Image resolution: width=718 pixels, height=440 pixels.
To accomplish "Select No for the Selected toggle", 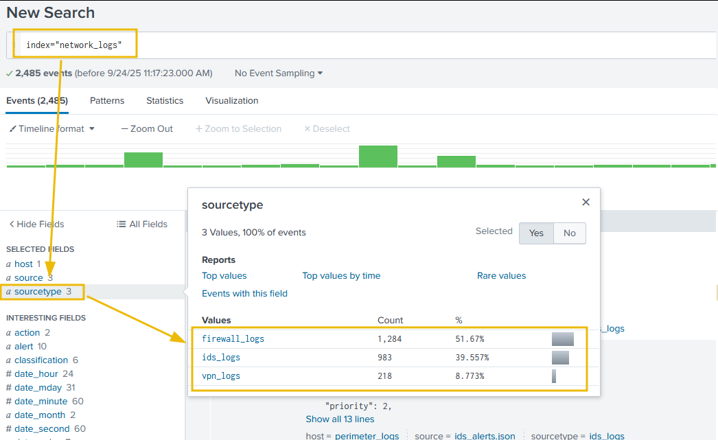I will pyautogui.click(x=570, y=233).
